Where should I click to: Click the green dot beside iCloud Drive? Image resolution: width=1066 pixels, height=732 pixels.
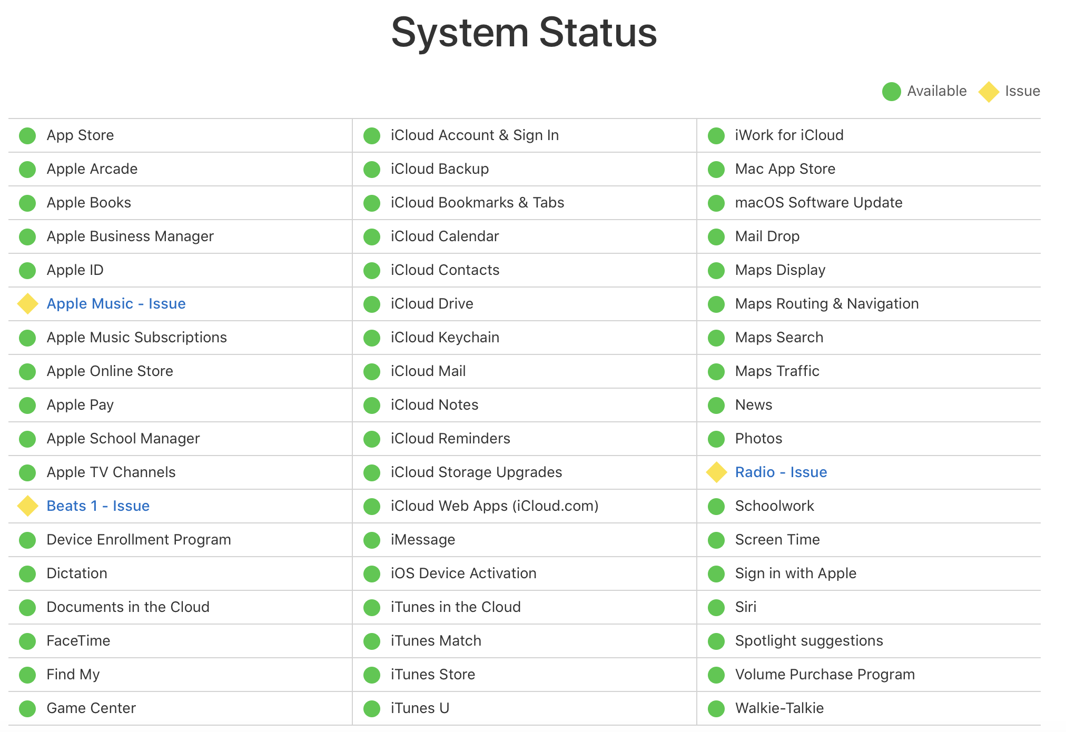point(372,304)
